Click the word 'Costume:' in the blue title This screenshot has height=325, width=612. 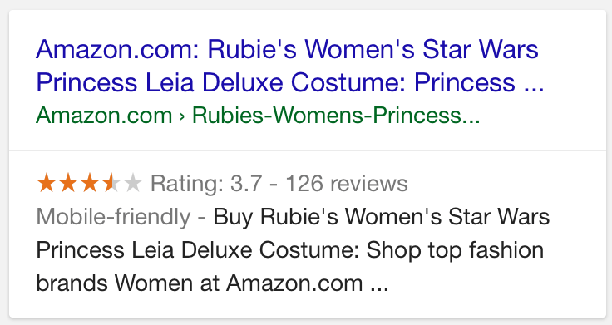pyautogui.click(x=348, y=82)
